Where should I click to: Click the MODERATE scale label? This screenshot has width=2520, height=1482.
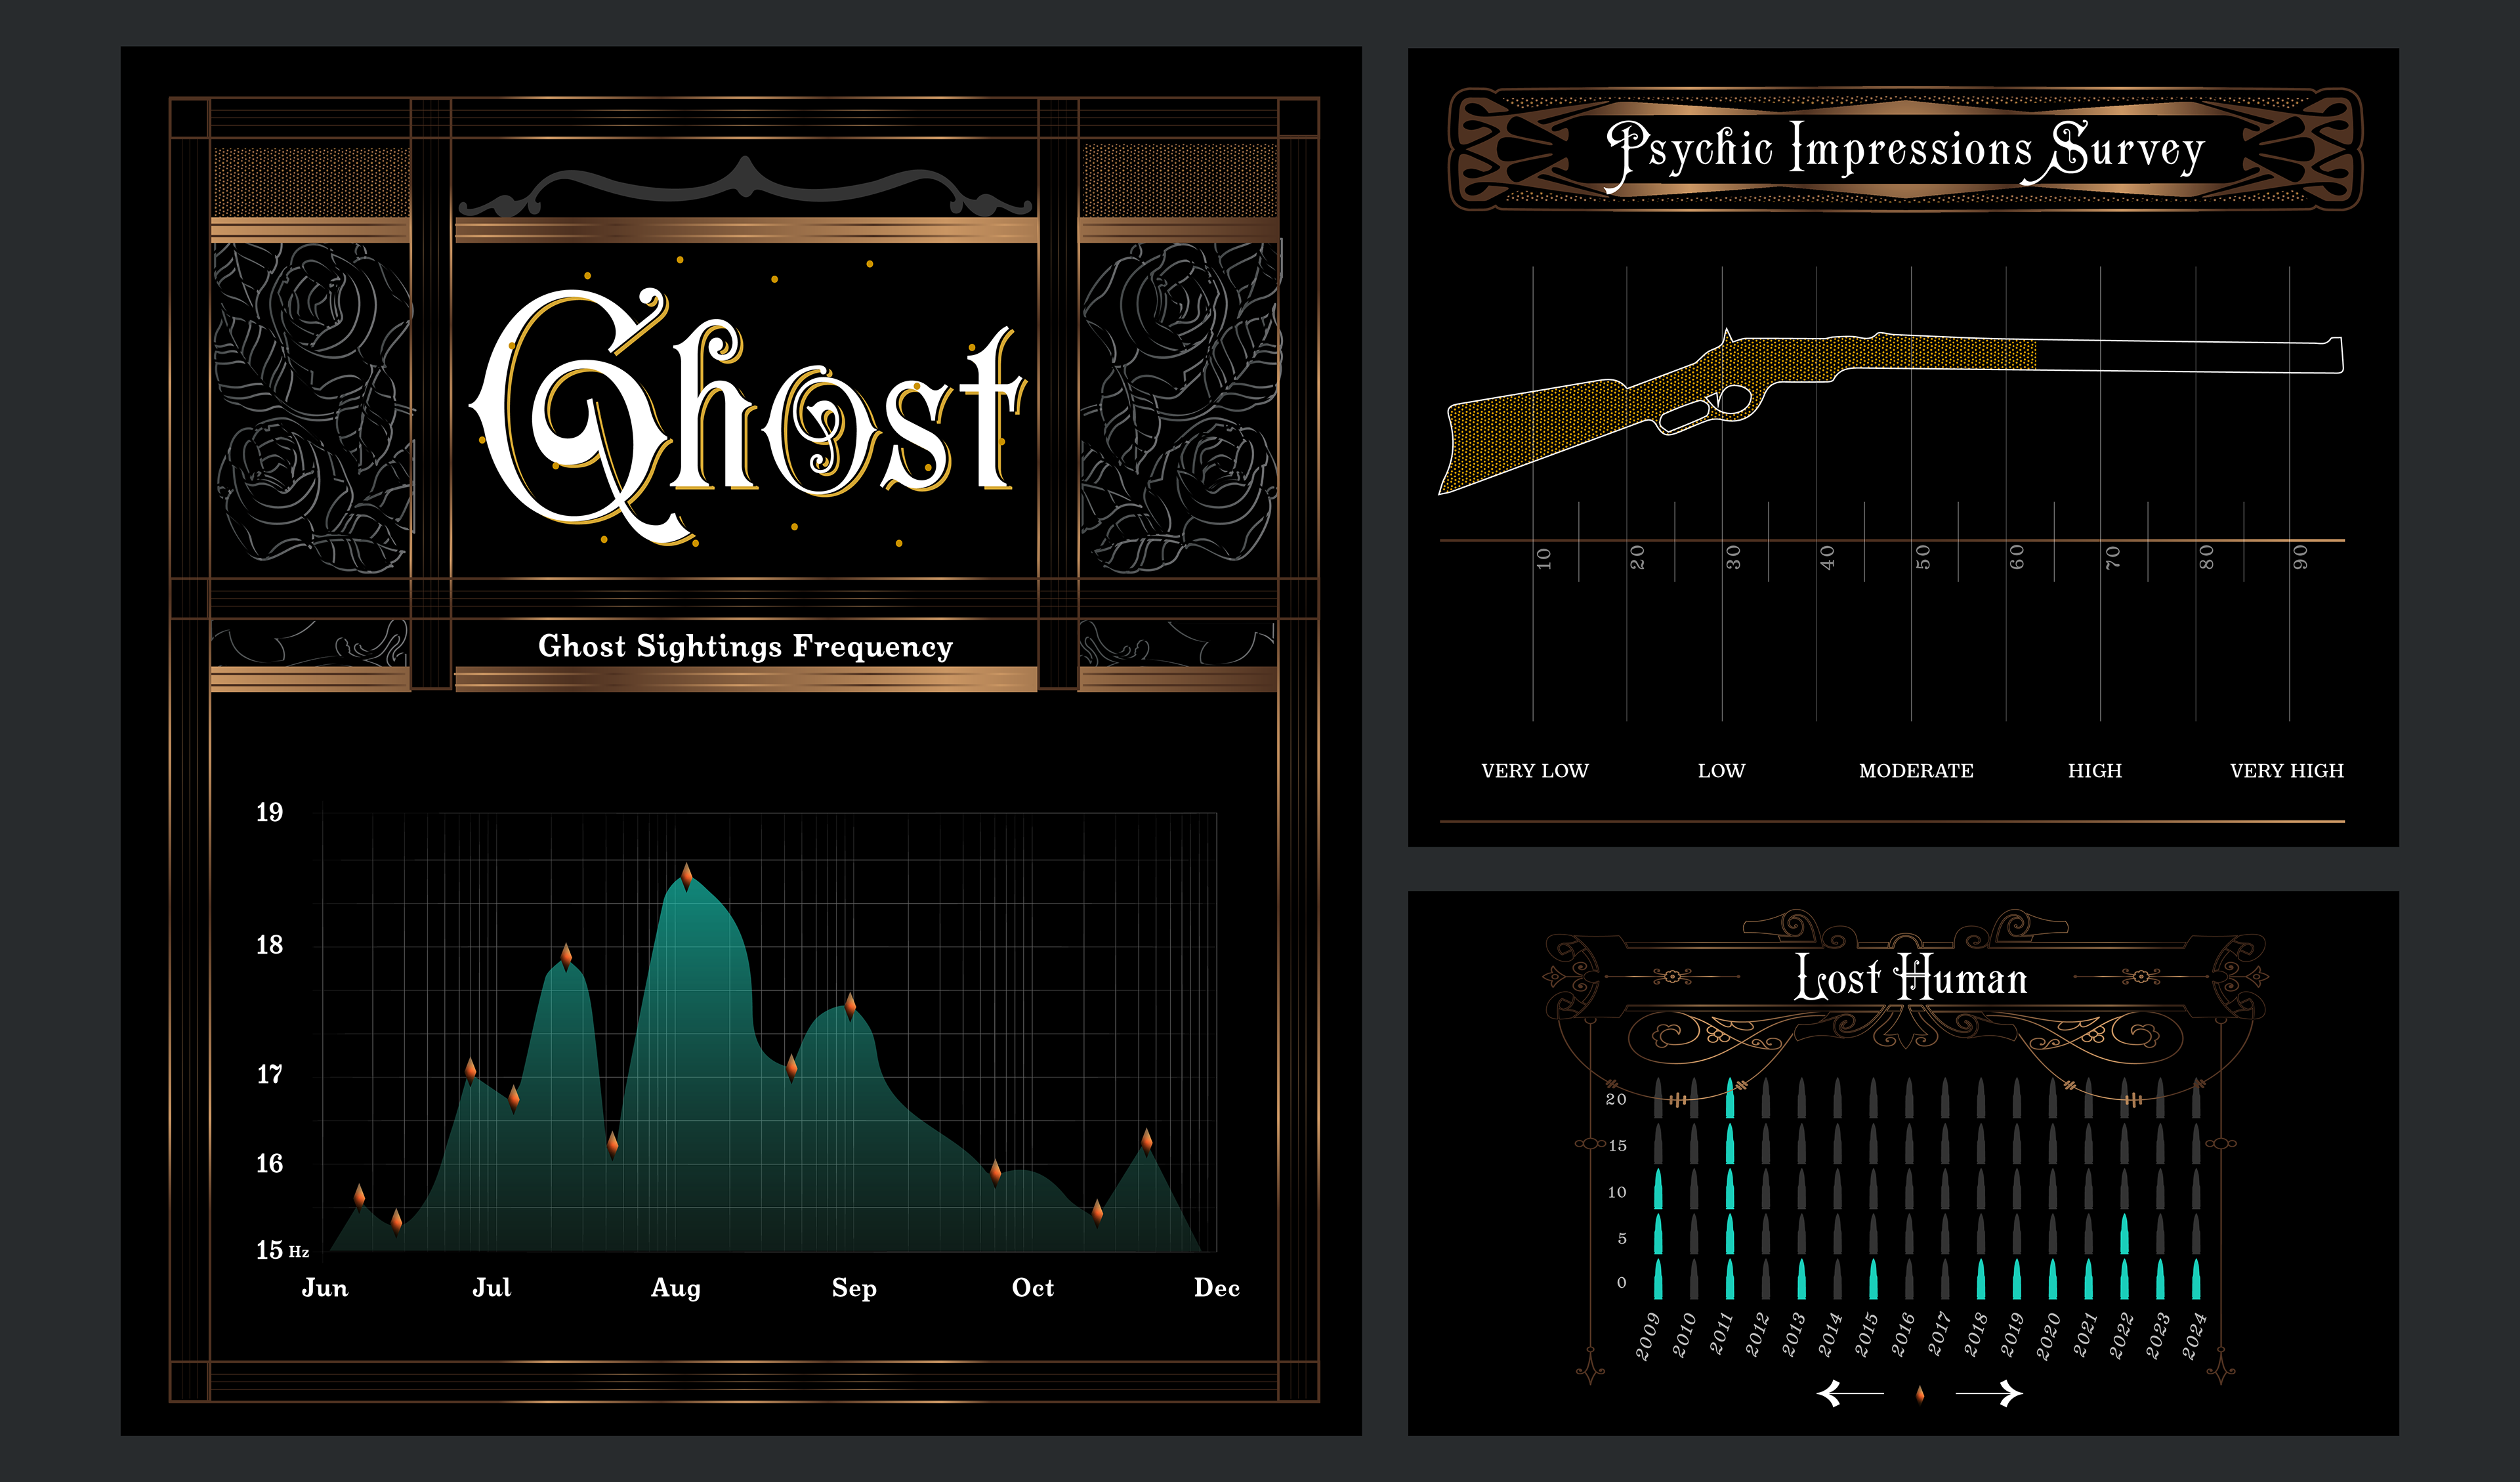pyautogui.click(x=1915, y=771)
